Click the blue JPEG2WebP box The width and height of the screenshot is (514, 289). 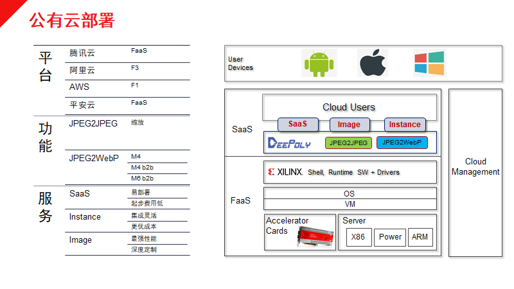[x=402, y=143]
